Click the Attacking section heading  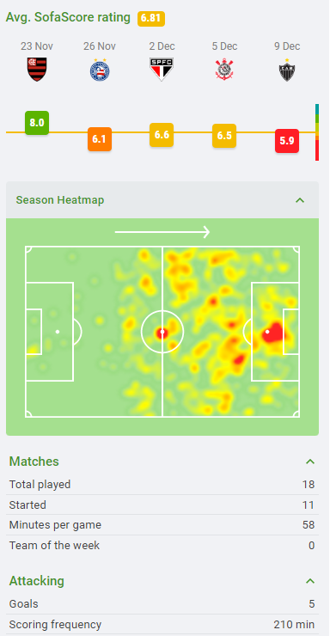point(37,581)
